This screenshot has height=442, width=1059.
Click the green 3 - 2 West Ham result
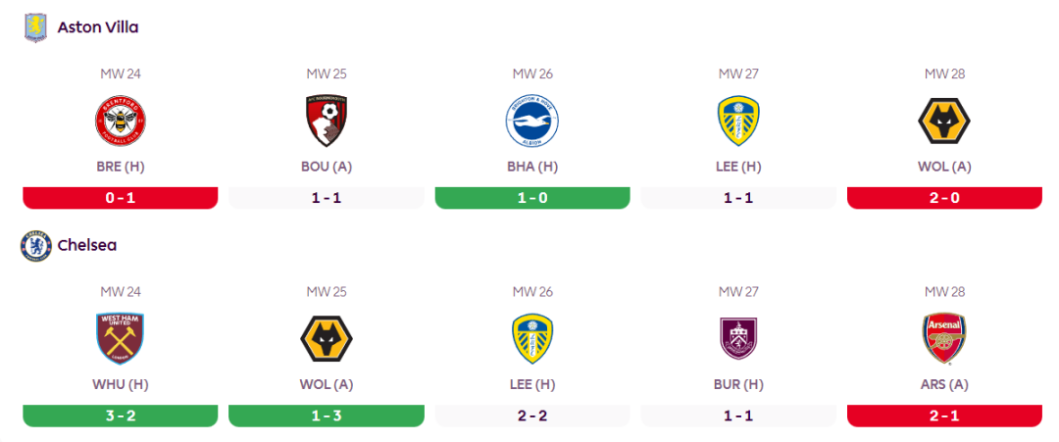point(121,415)
